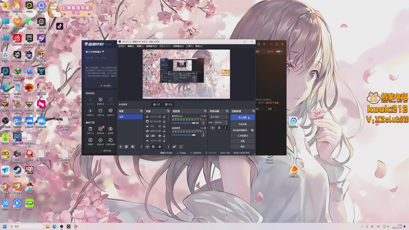Select the EA app desktop icon
Viewport: 409px width, 230px height.
(29, 88)
